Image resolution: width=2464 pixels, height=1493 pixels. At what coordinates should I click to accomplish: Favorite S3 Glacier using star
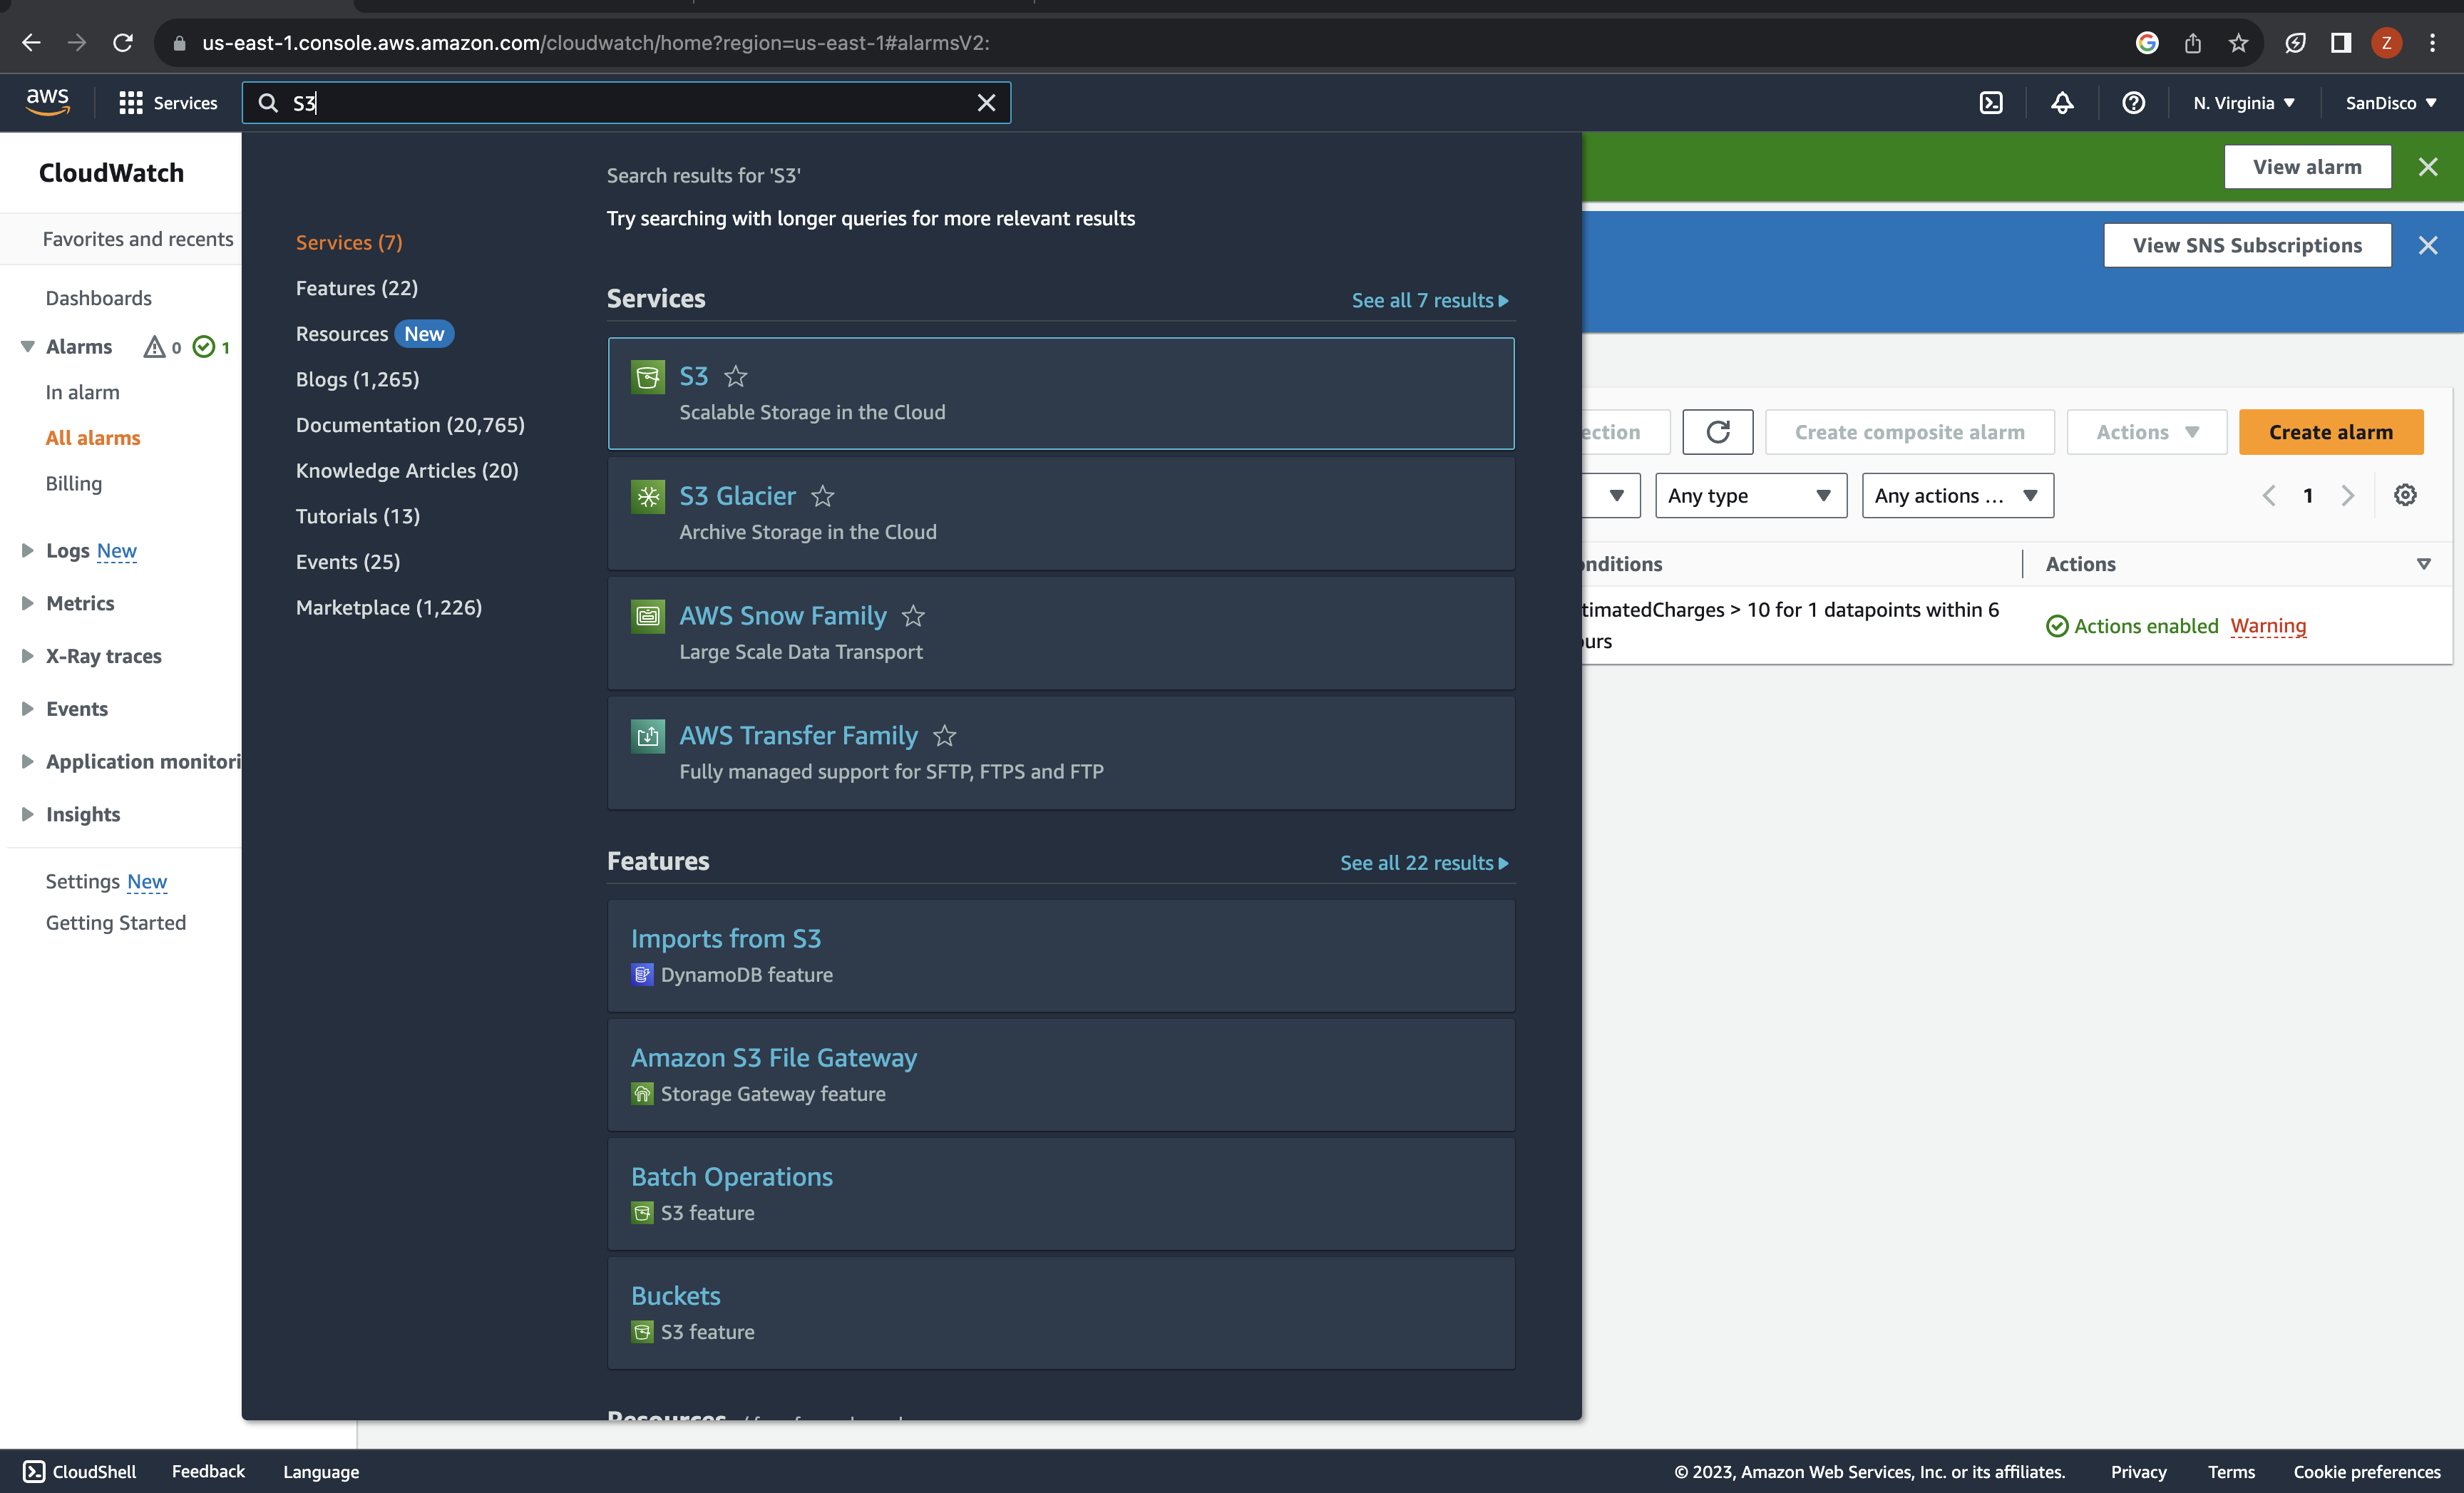tap(823, 496)
